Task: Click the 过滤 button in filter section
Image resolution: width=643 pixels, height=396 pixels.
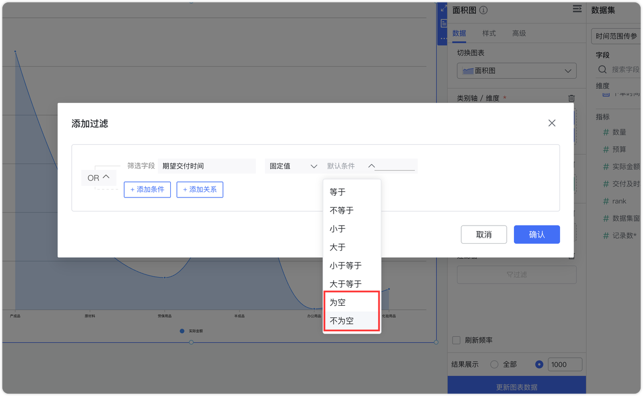Action: point(516,275)
